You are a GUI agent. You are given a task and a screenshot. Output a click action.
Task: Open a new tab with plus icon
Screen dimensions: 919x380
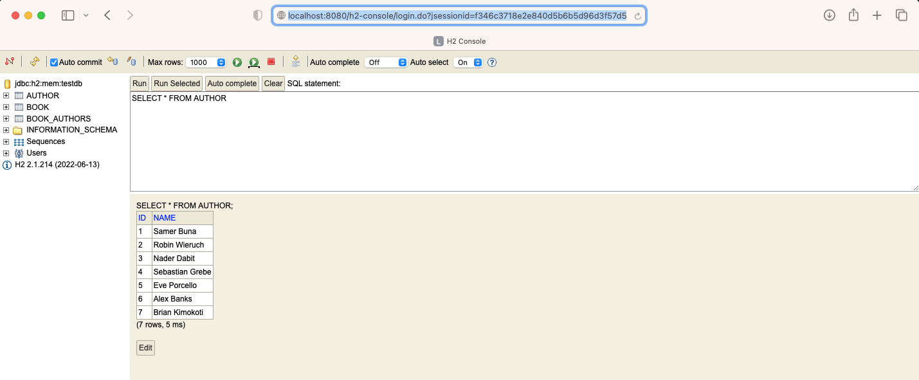877,15
